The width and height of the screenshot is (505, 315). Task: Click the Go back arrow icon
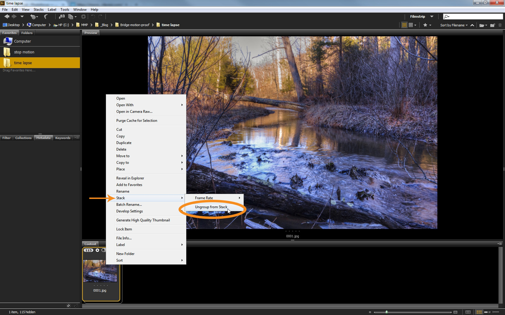pos(7,16)
